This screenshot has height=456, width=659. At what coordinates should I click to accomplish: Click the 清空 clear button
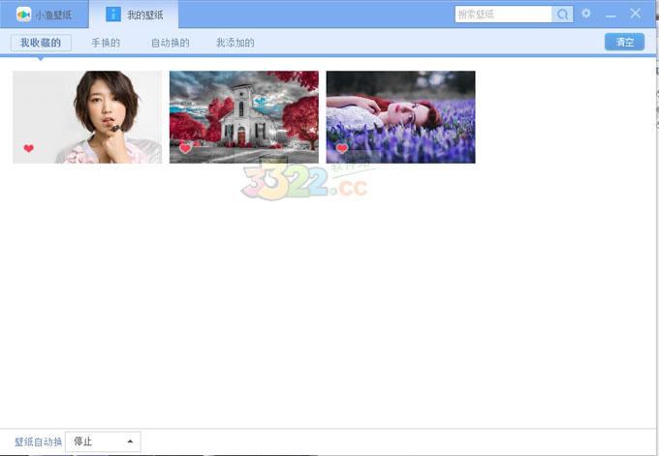tap(624, 42)
